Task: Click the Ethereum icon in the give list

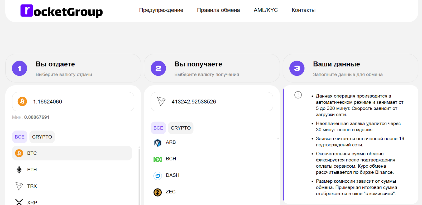Action: tap(19, 170)
